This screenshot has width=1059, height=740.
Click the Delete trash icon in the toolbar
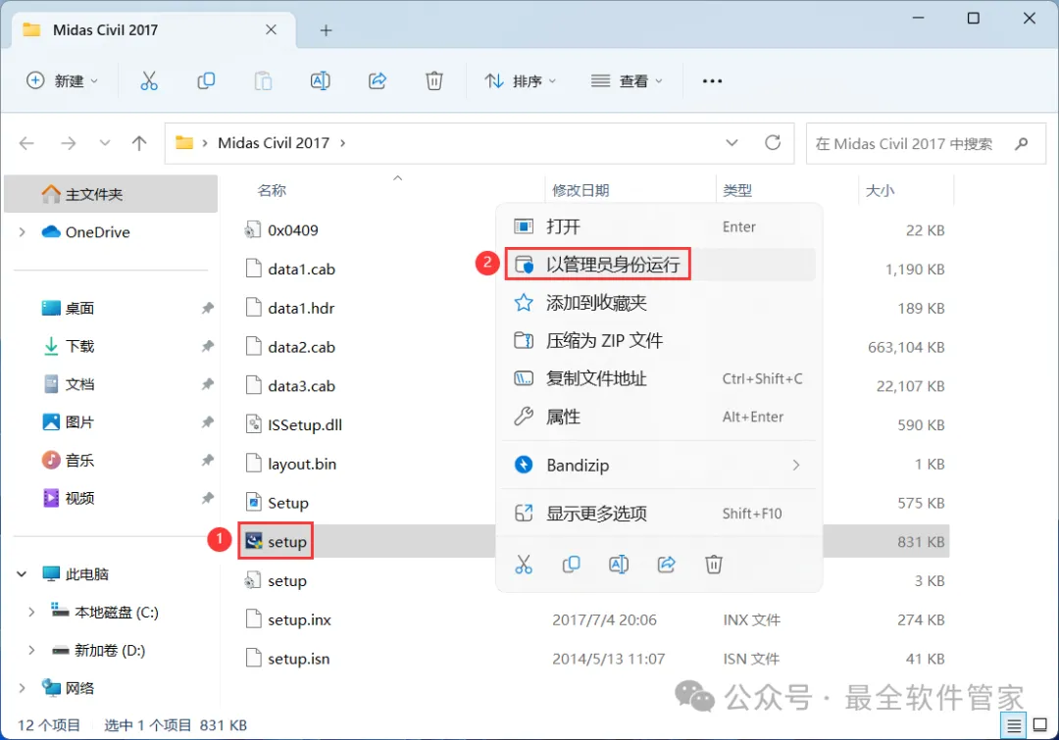point(434,81)
